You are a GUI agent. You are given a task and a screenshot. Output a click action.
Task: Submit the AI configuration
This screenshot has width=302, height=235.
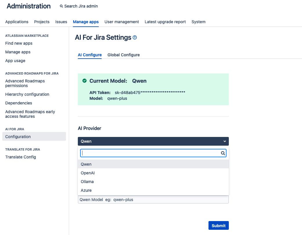(219, 225)
